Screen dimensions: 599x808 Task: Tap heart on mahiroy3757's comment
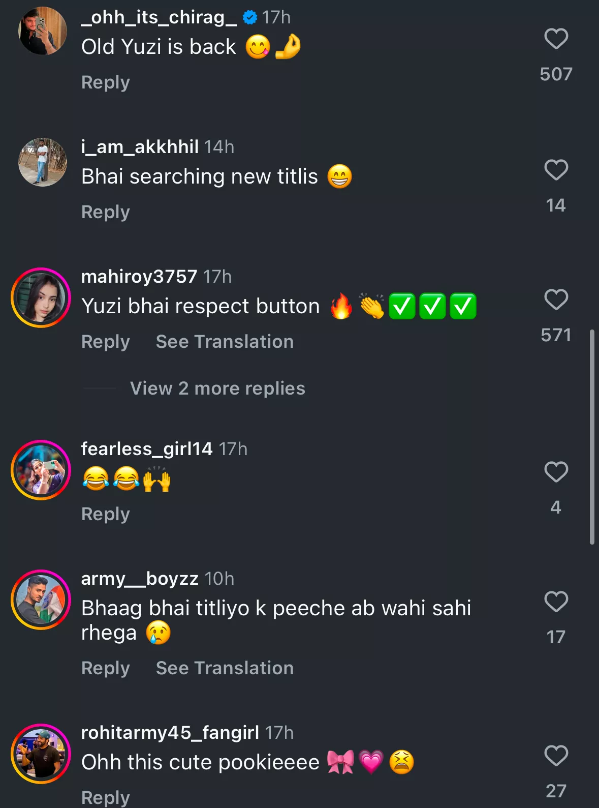pos(556,300)
